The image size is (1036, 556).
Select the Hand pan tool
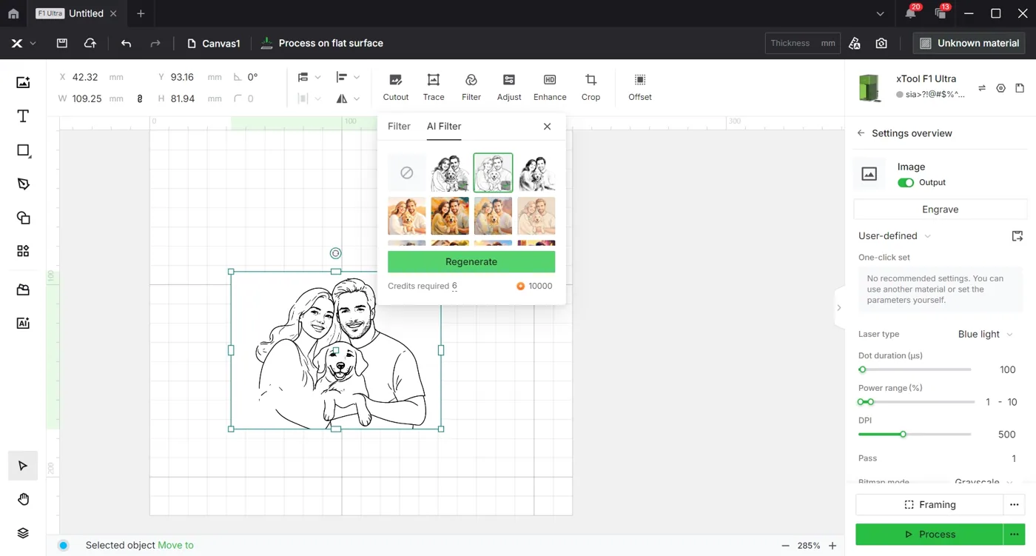[x=23, y=500]
